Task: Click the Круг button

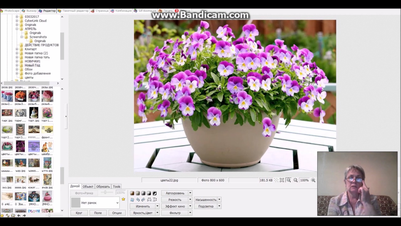Action: [79, 213]
